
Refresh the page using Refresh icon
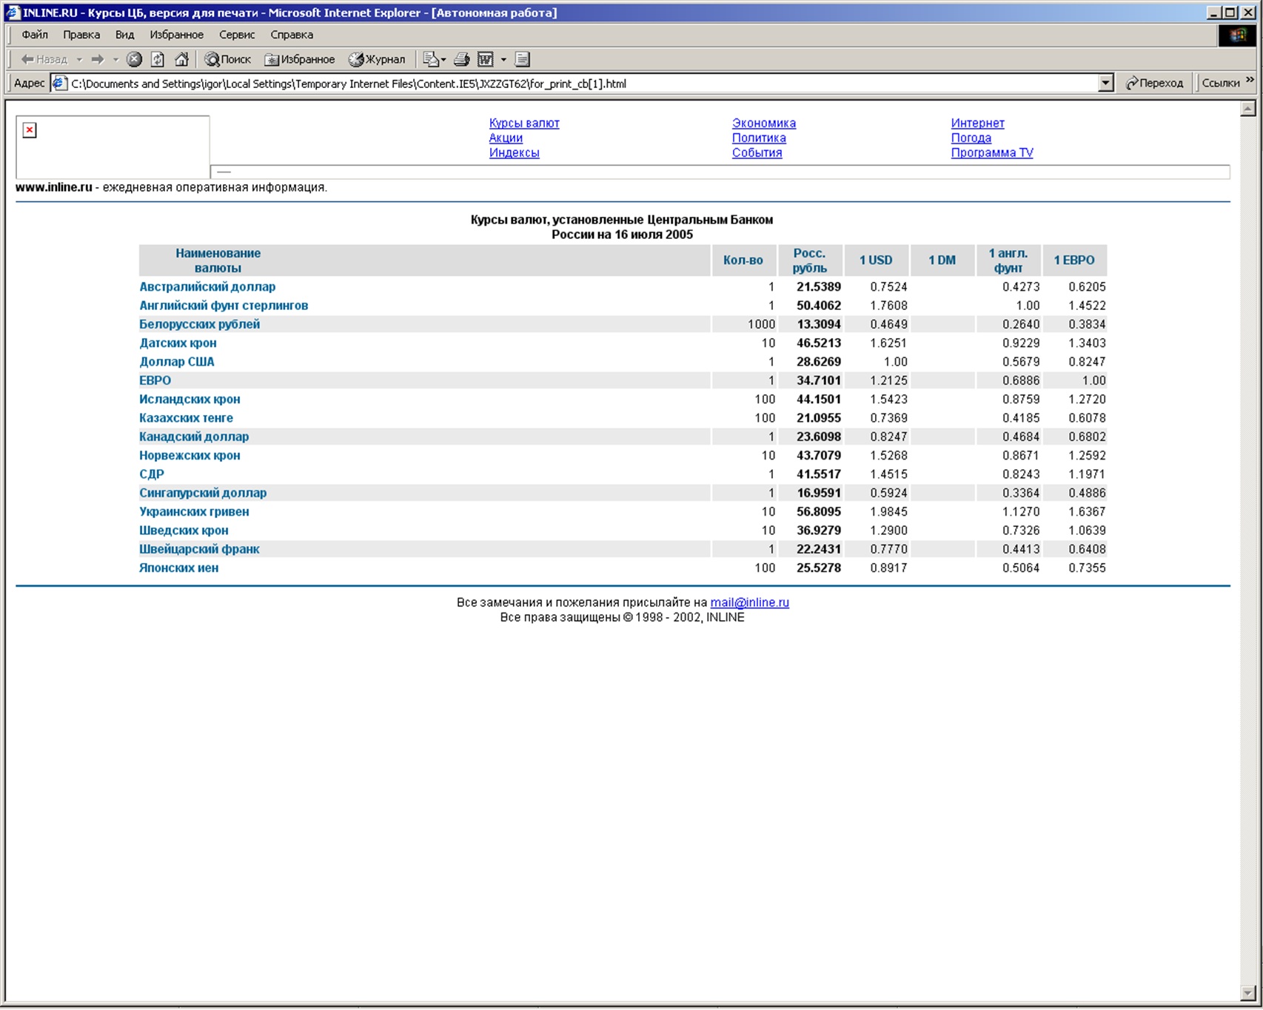coord(158,59)
